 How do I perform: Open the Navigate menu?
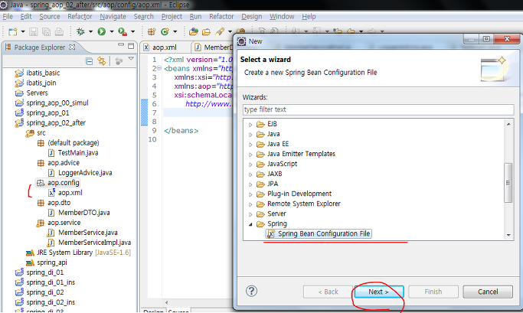tap(113, 16)
